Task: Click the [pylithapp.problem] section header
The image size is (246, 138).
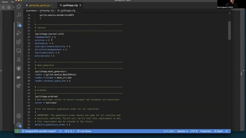Action: coord(47,97)
